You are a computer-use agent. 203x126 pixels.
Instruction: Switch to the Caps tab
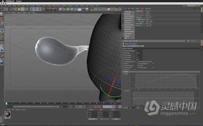(x=138, y=46)
